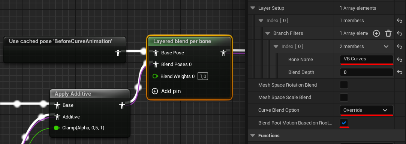The width and height of the screenshot is (406, 144).
Task: Enable Mesh Space Rotation Blend checkbox
Action: tap(344, 85)
